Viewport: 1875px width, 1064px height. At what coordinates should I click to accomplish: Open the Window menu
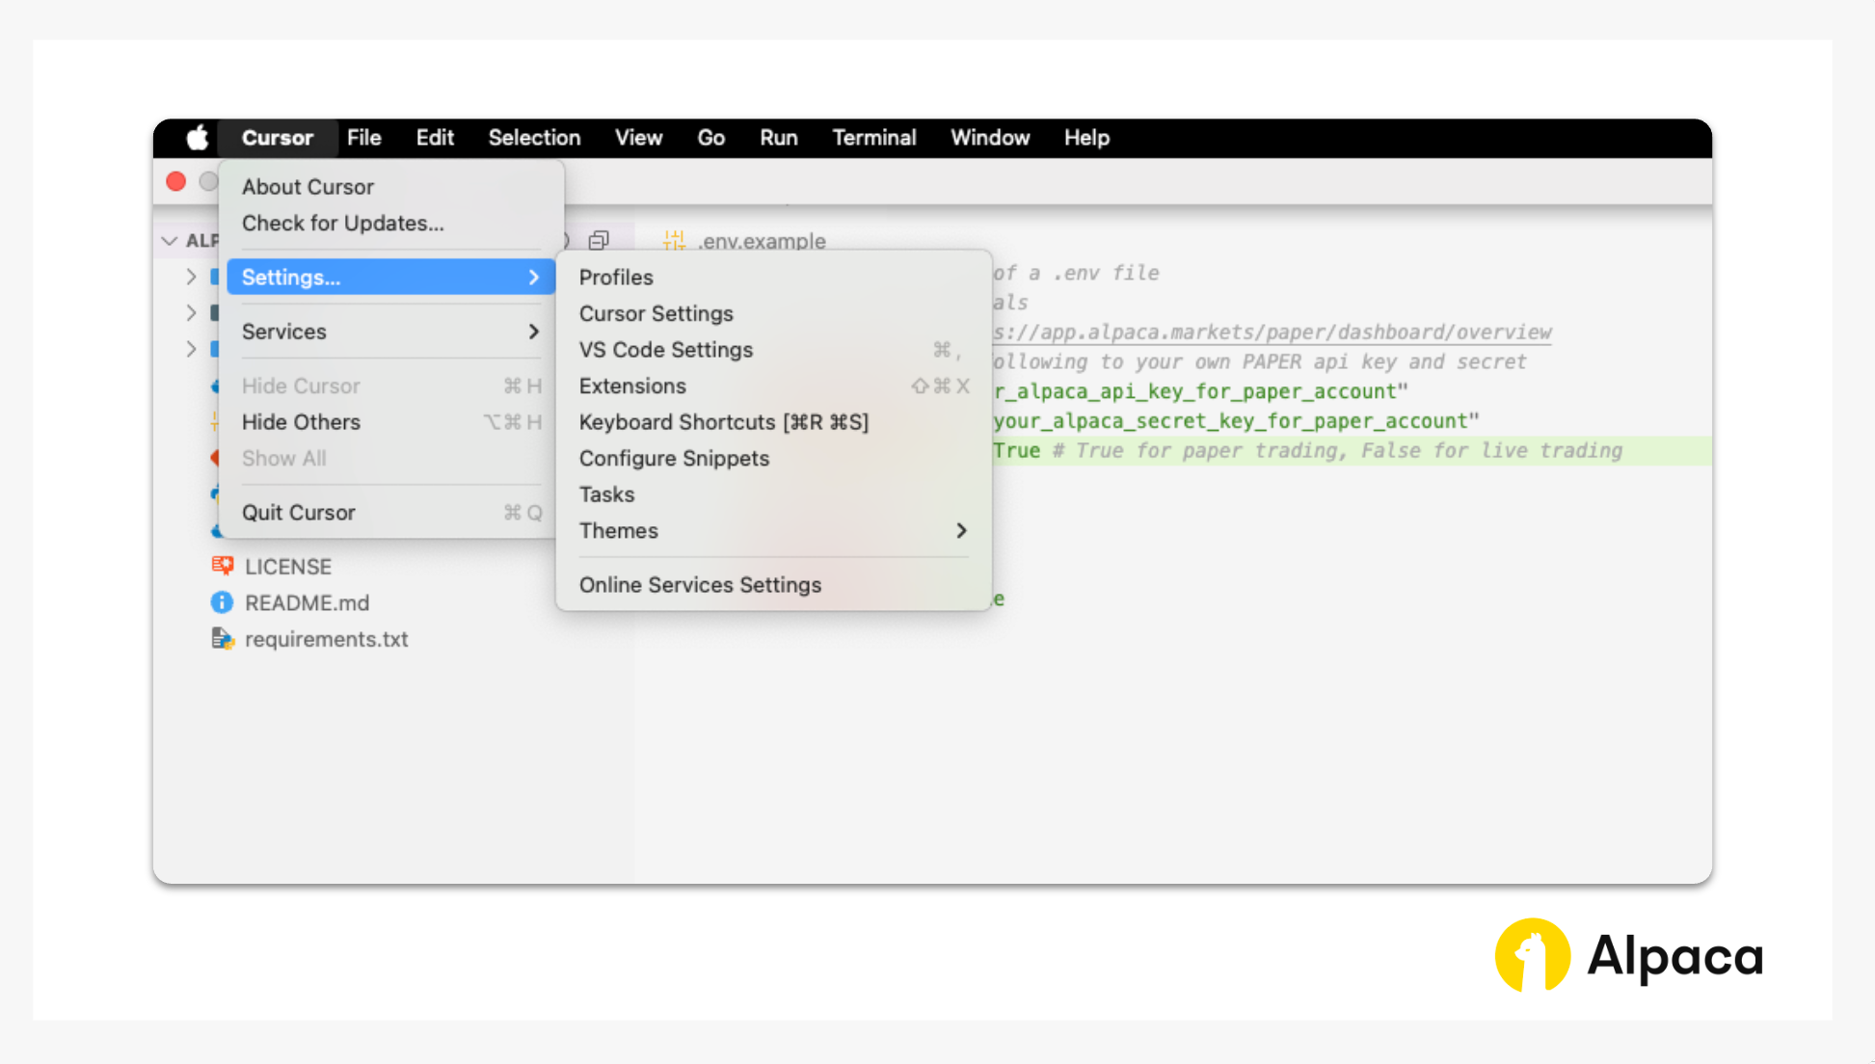pos(990,138)
